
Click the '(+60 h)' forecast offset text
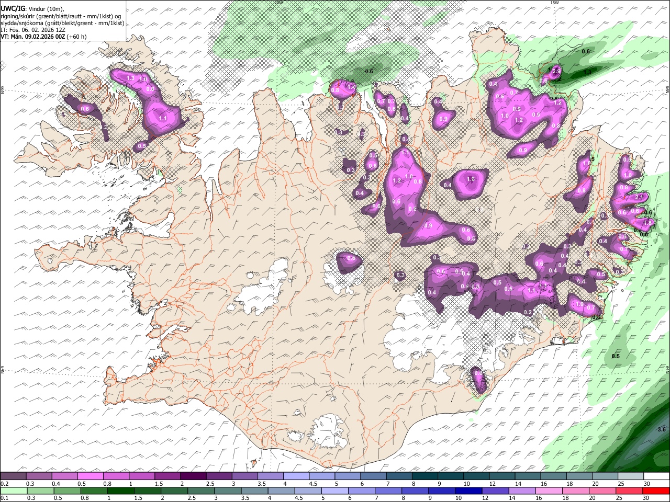click(x=76, y=37)
